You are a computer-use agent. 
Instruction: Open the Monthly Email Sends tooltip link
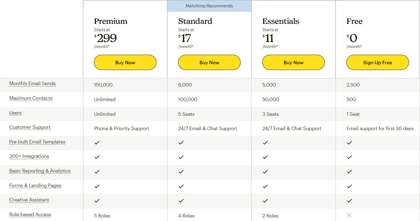(x=32, y=84)
